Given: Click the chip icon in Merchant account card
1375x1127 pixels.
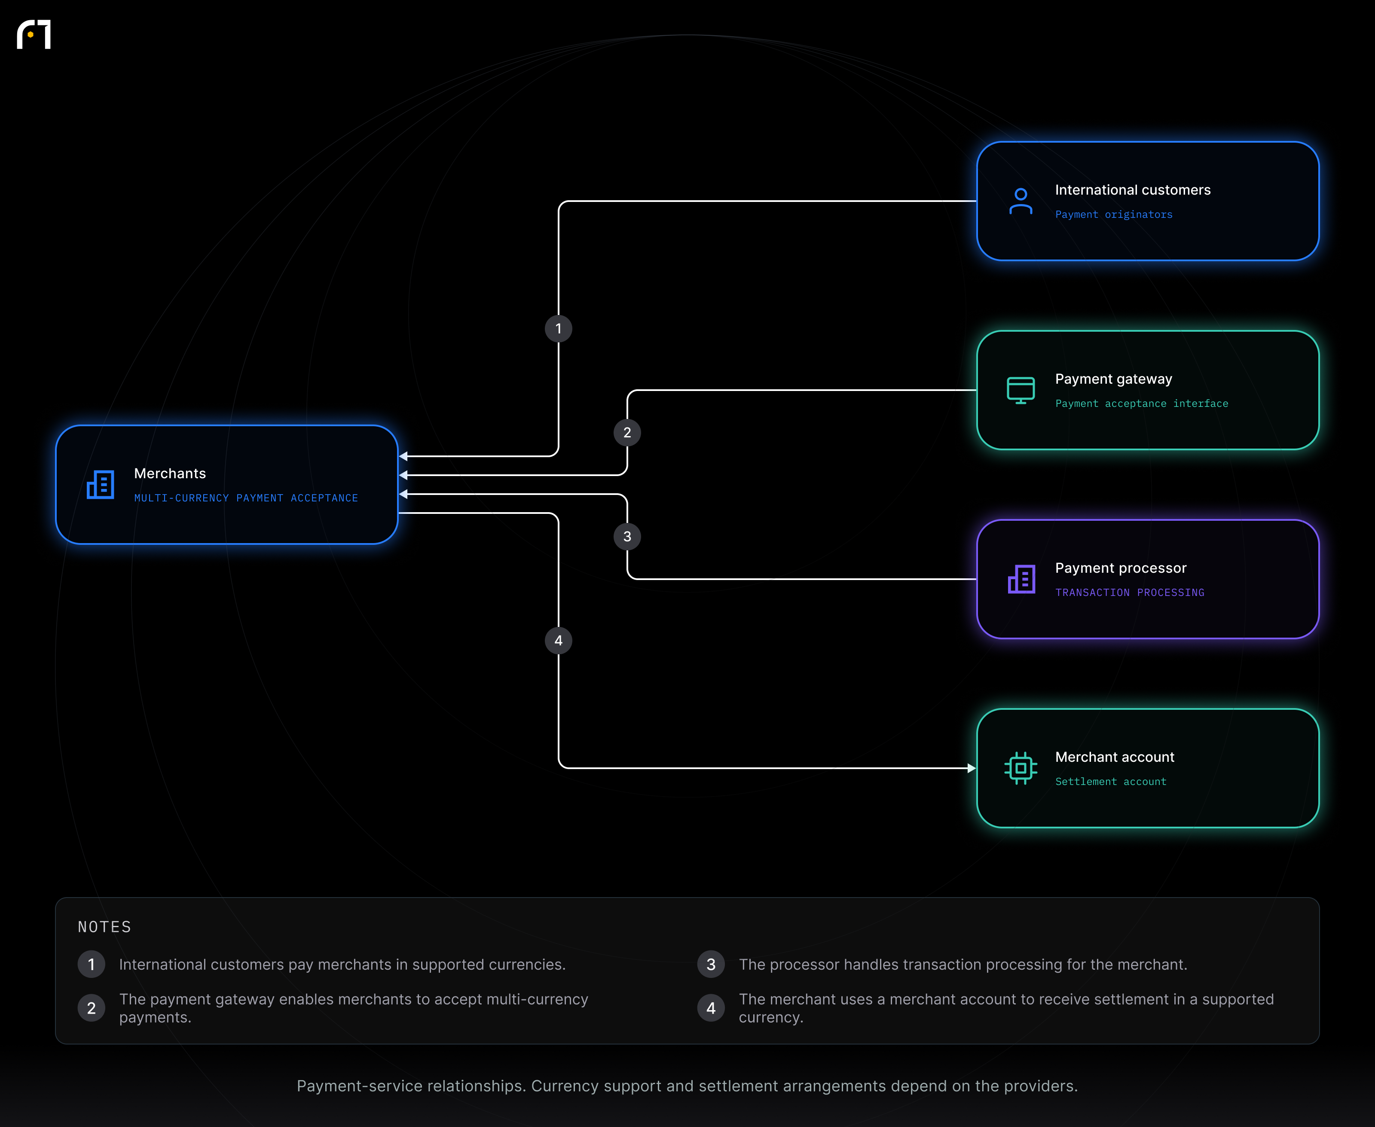Looking at the screenshot, I should [1021, 768].
